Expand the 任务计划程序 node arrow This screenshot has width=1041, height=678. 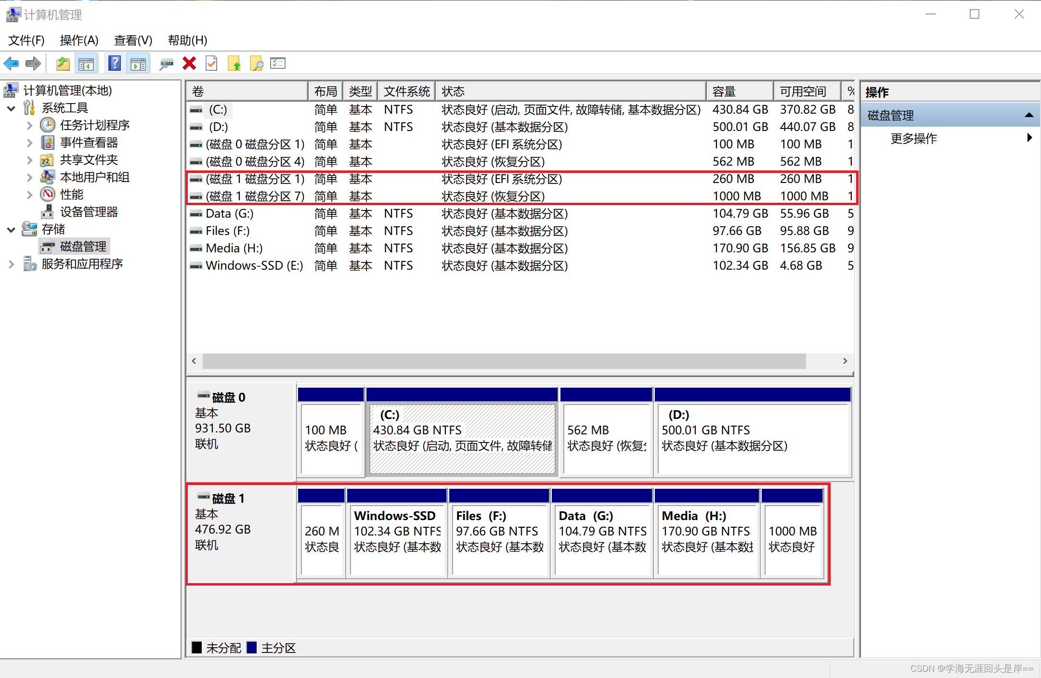pos(29,126)
